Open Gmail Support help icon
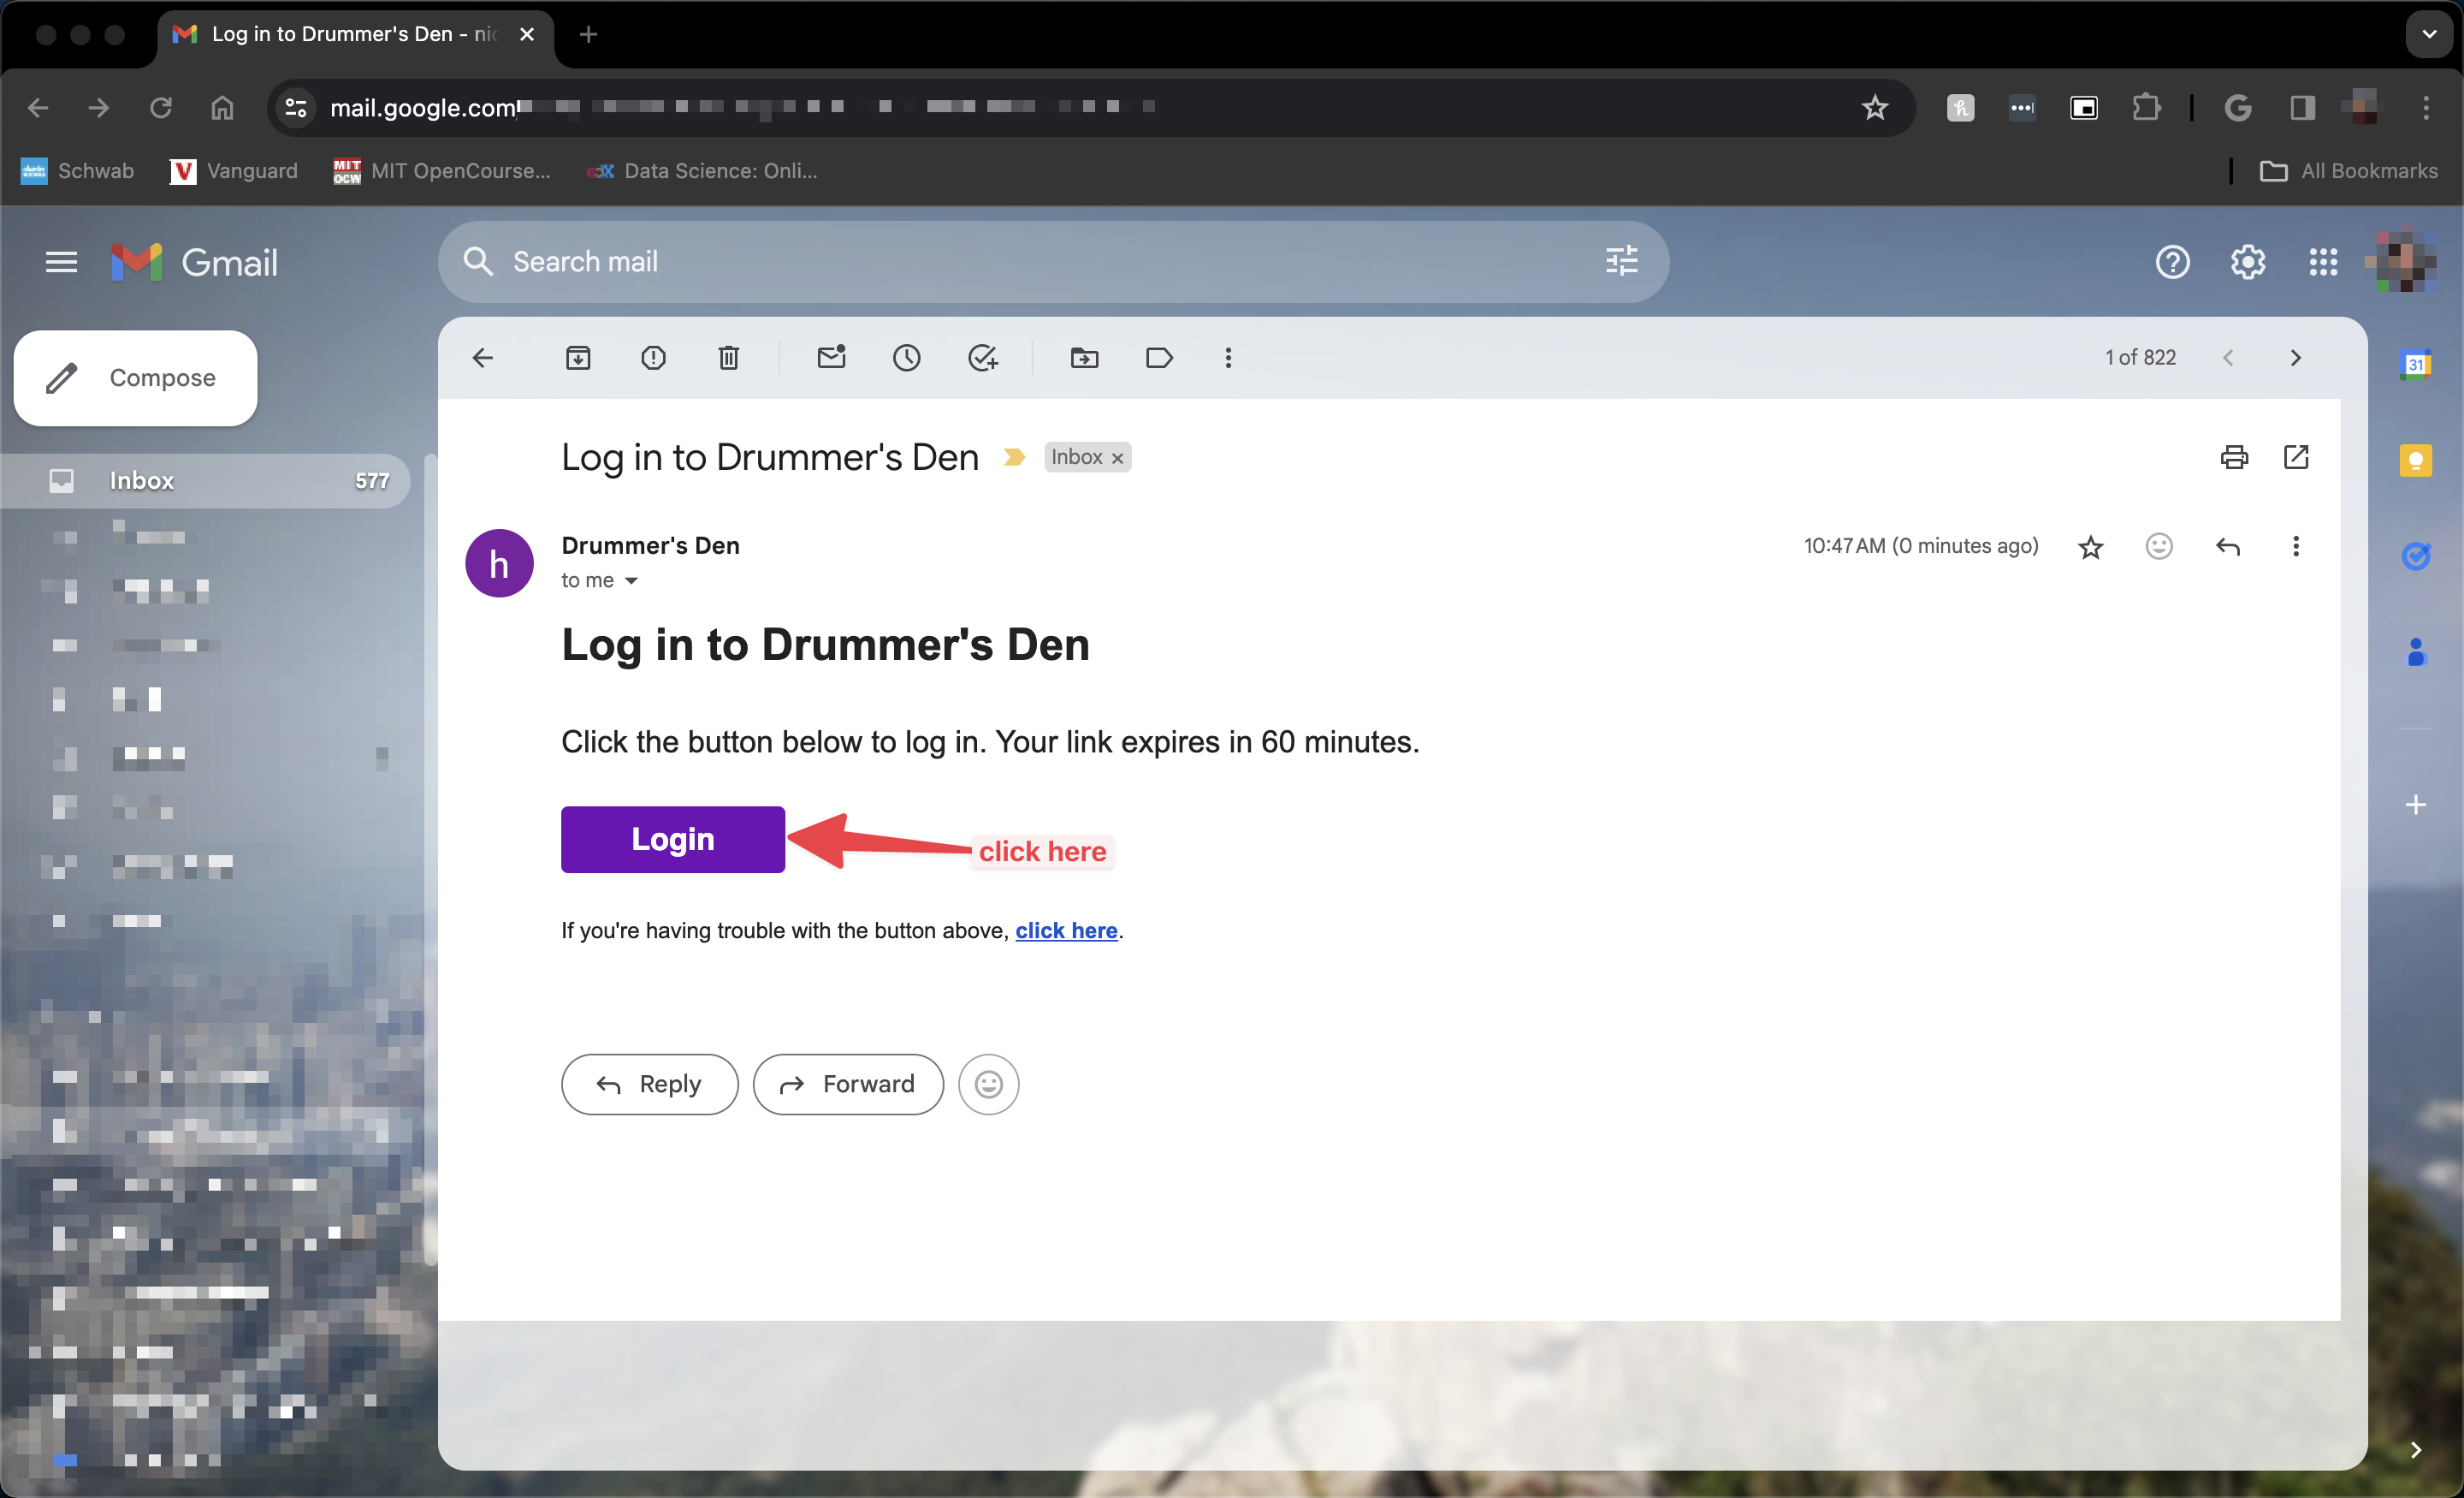Screen dimensions: 2464x1498 [2172, 262]
